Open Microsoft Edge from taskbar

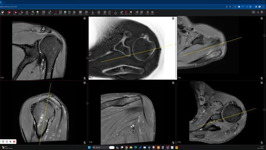point(135,147)
